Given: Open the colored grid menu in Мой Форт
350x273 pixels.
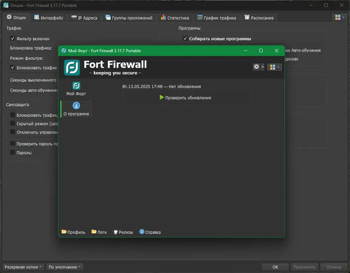Looking at the screenshot, I should [x=274, y=67].
